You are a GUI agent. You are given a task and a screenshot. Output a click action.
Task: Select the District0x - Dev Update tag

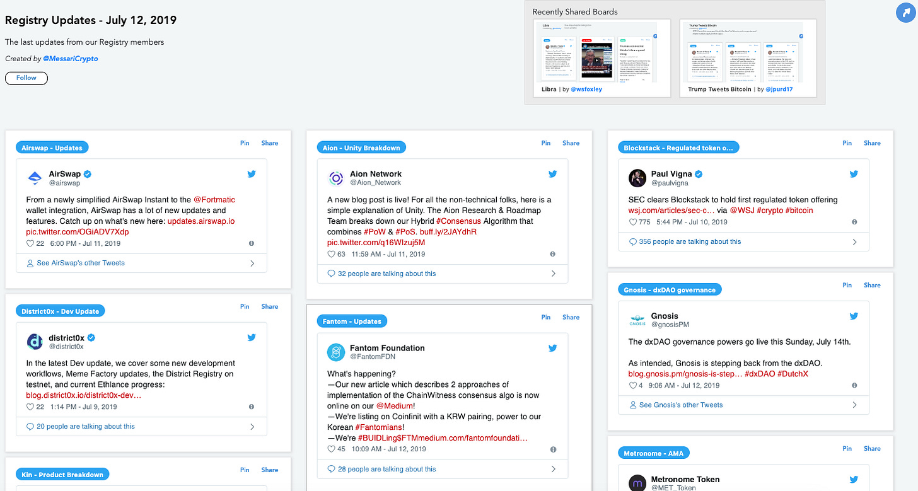[x=61, y=311]
